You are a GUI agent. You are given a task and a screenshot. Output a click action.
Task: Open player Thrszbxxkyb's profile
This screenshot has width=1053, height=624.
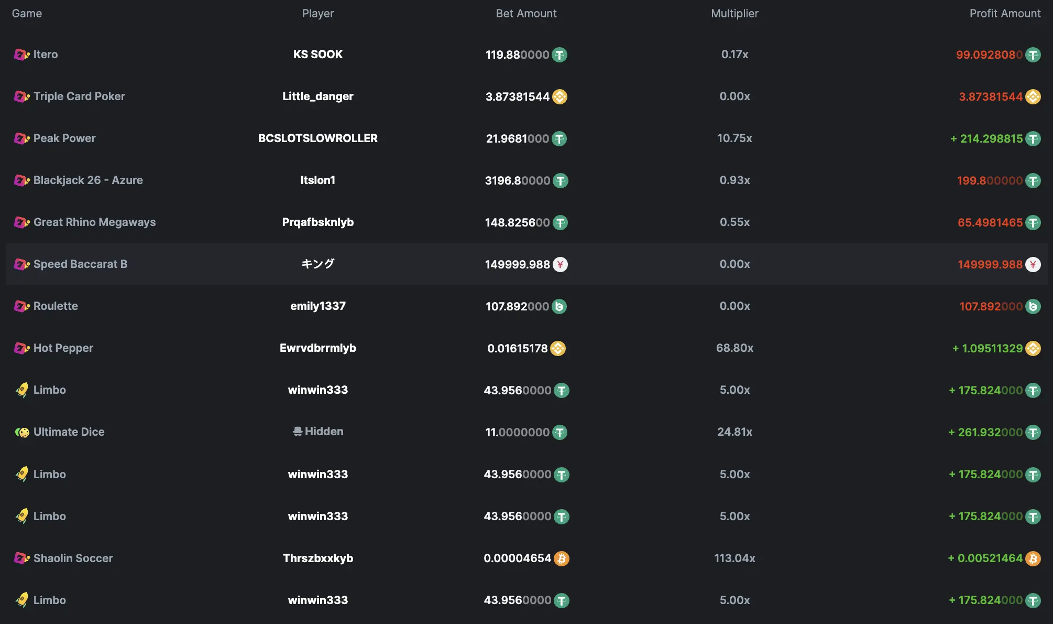click(318, 558)
